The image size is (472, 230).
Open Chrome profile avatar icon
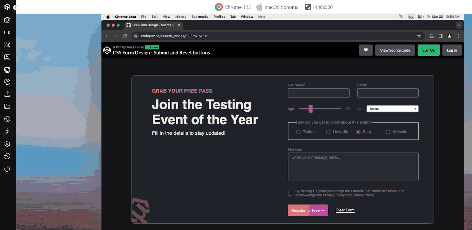point(450,36)
